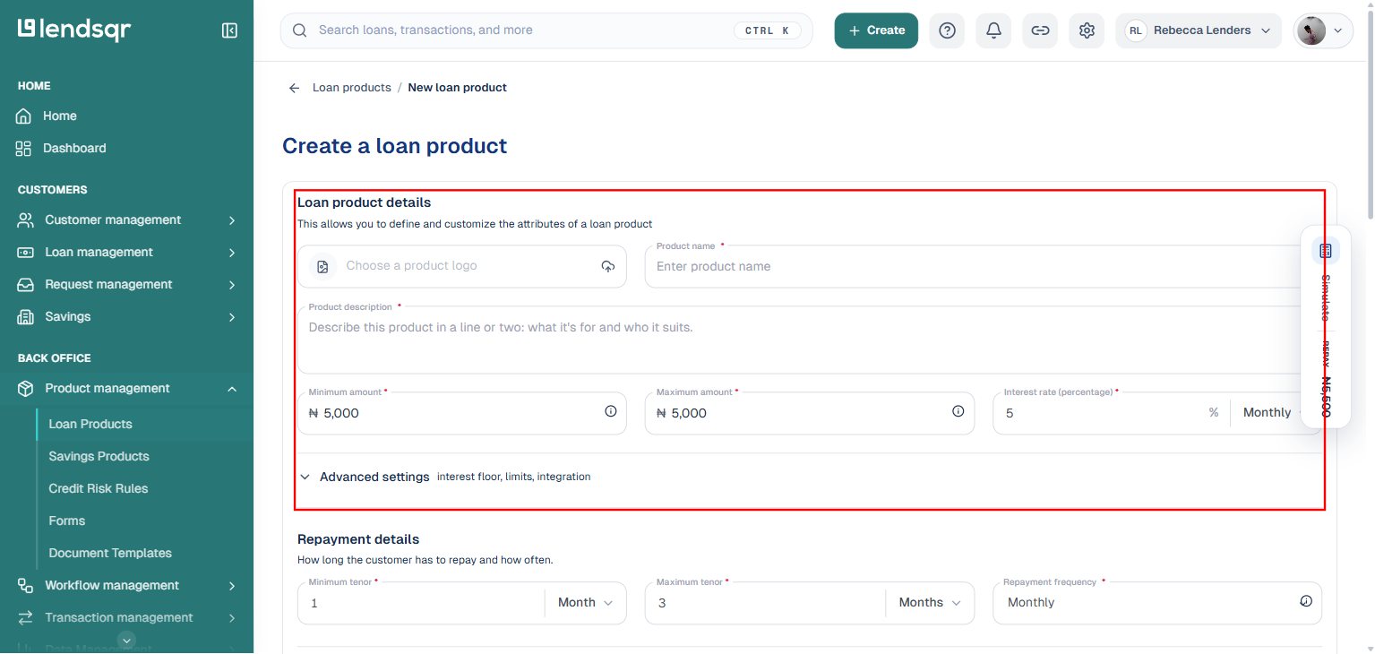The height and width of the screenshot is (654, 1375).
Task: Click the Maximum tenor value field
Action: click(x=765, y=603)
